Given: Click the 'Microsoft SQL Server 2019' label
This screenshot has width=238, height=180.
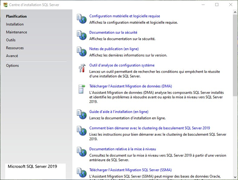Looking at the screenshot, I should click(32, 167).
